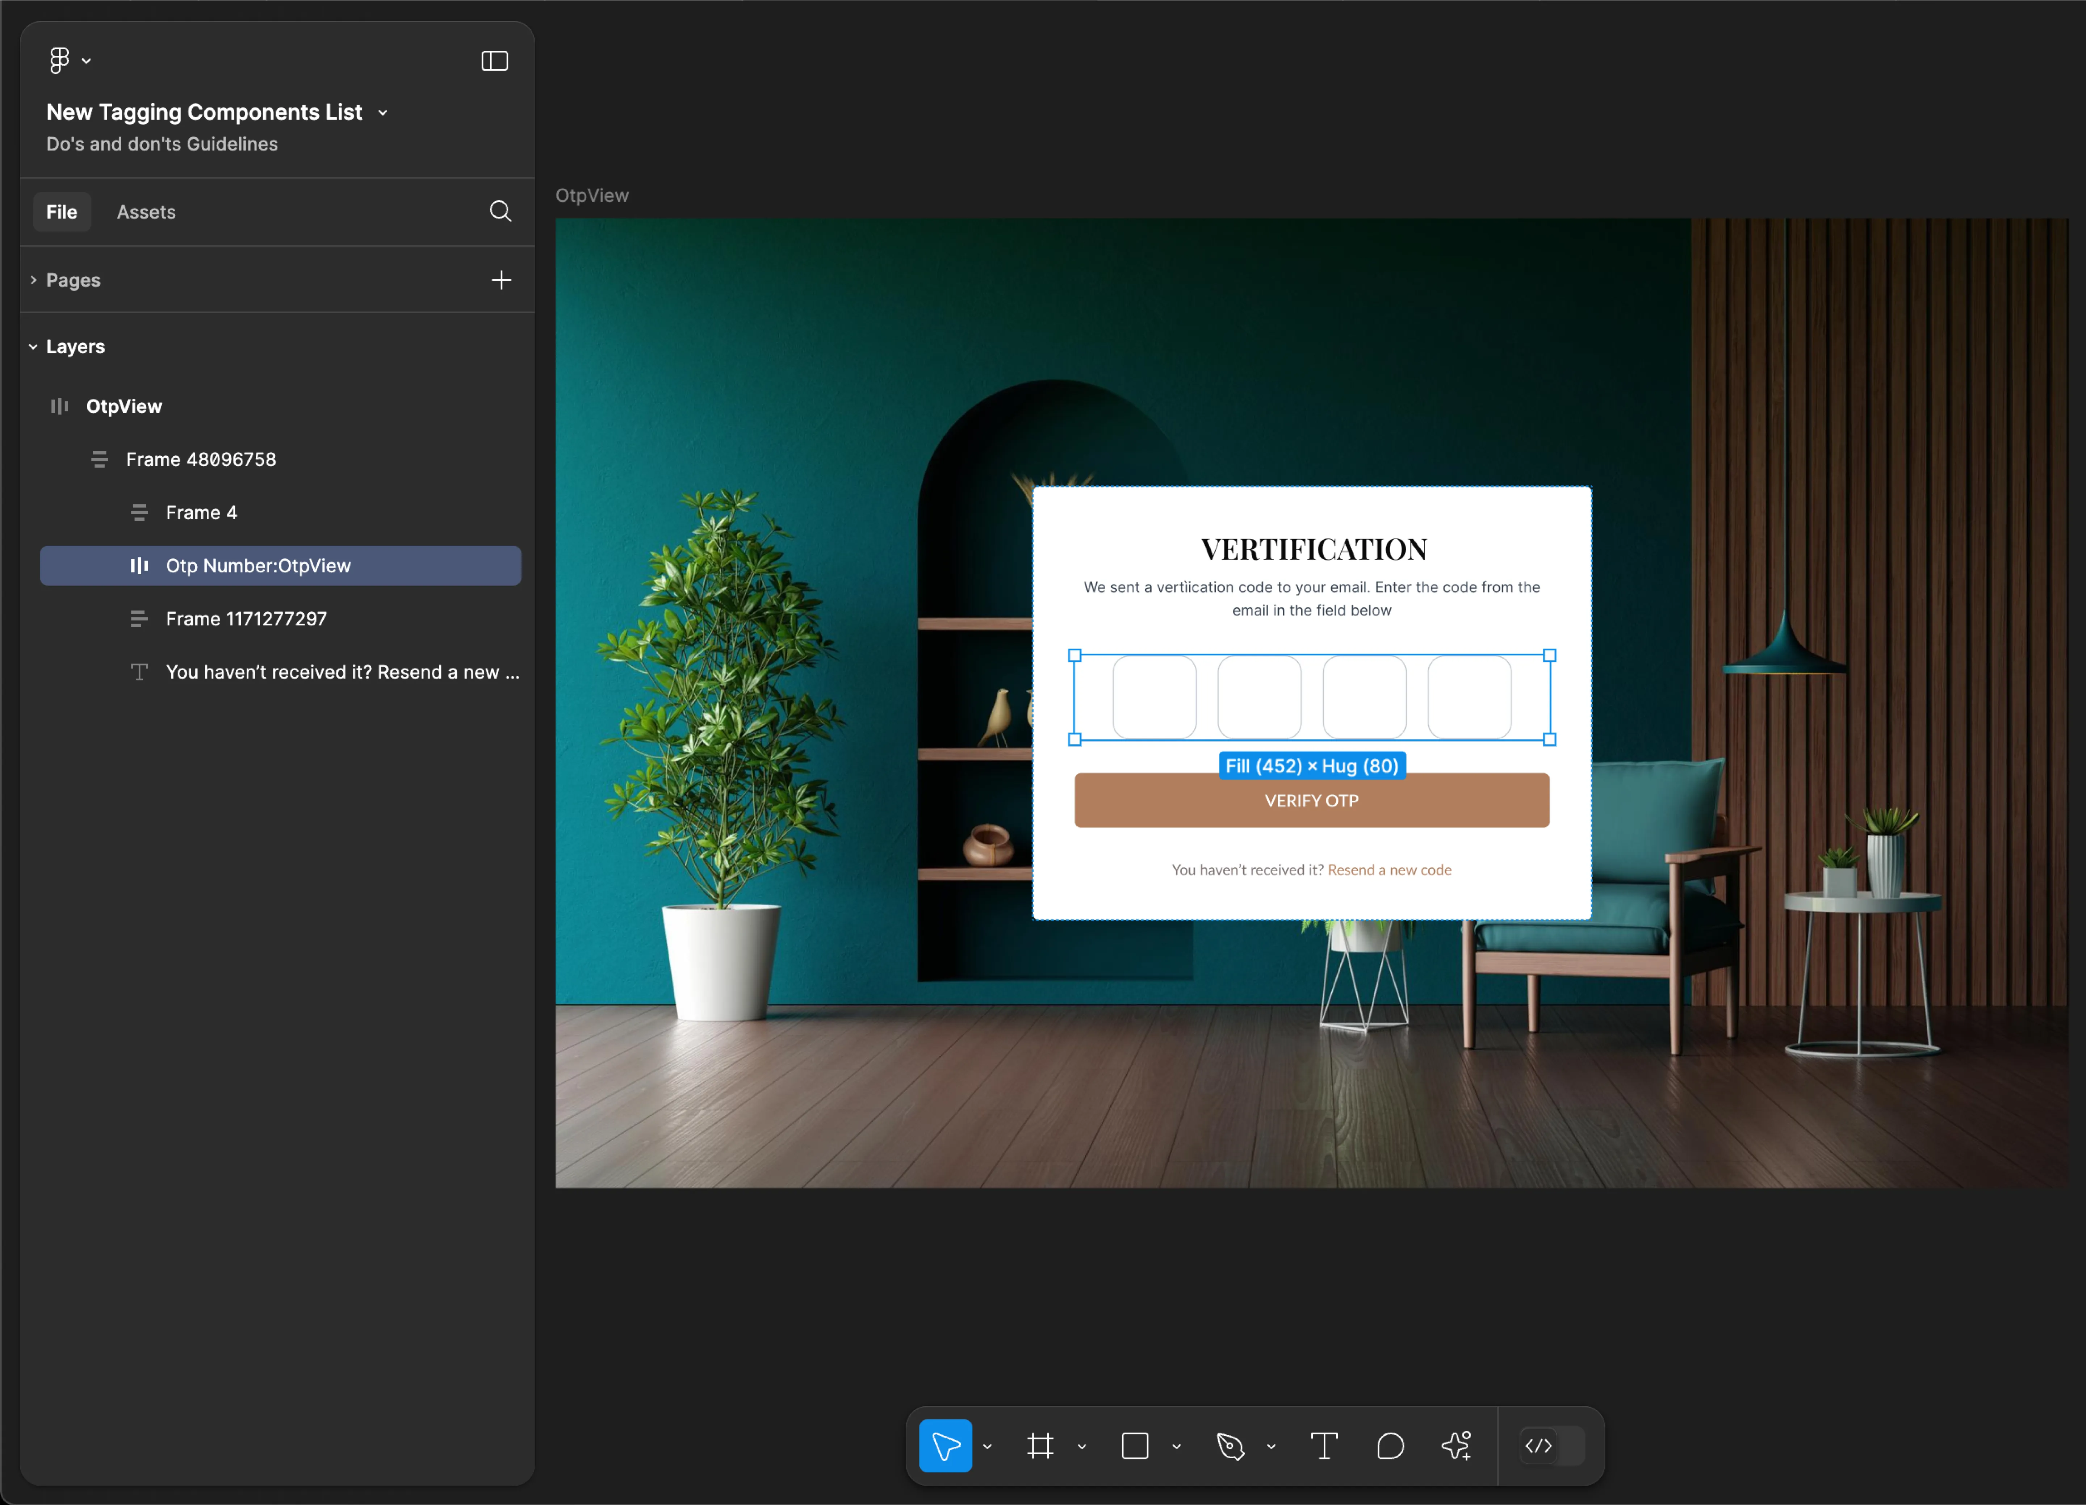
Task: Click the Otp Number:OtpView layer icon
Action: [x=139, y=566]
